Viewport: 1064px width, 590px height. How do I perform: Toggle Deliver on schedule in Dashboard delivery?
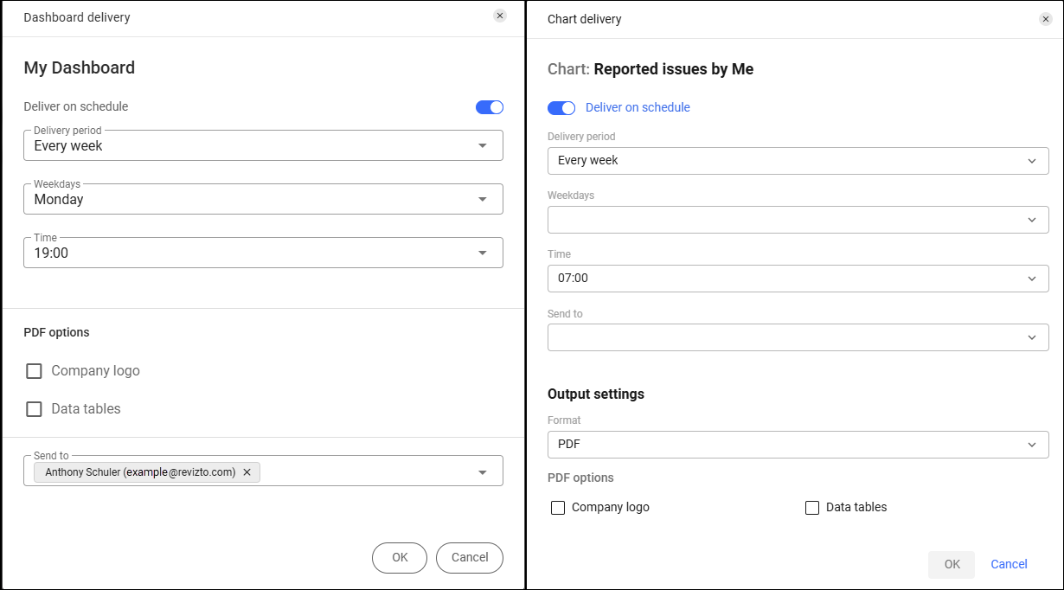point(489,107)
